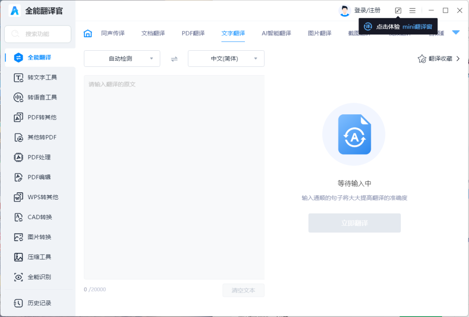Open the hamburger main menu
This screenshot has width=469, height=317.
pos(412,10)
